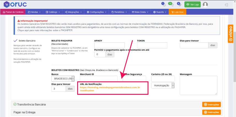Image resolution: width=236 pixels, height=117 pixels.
Task: Click the Chave Segurança input field
Action: click(x=134, y=79)
